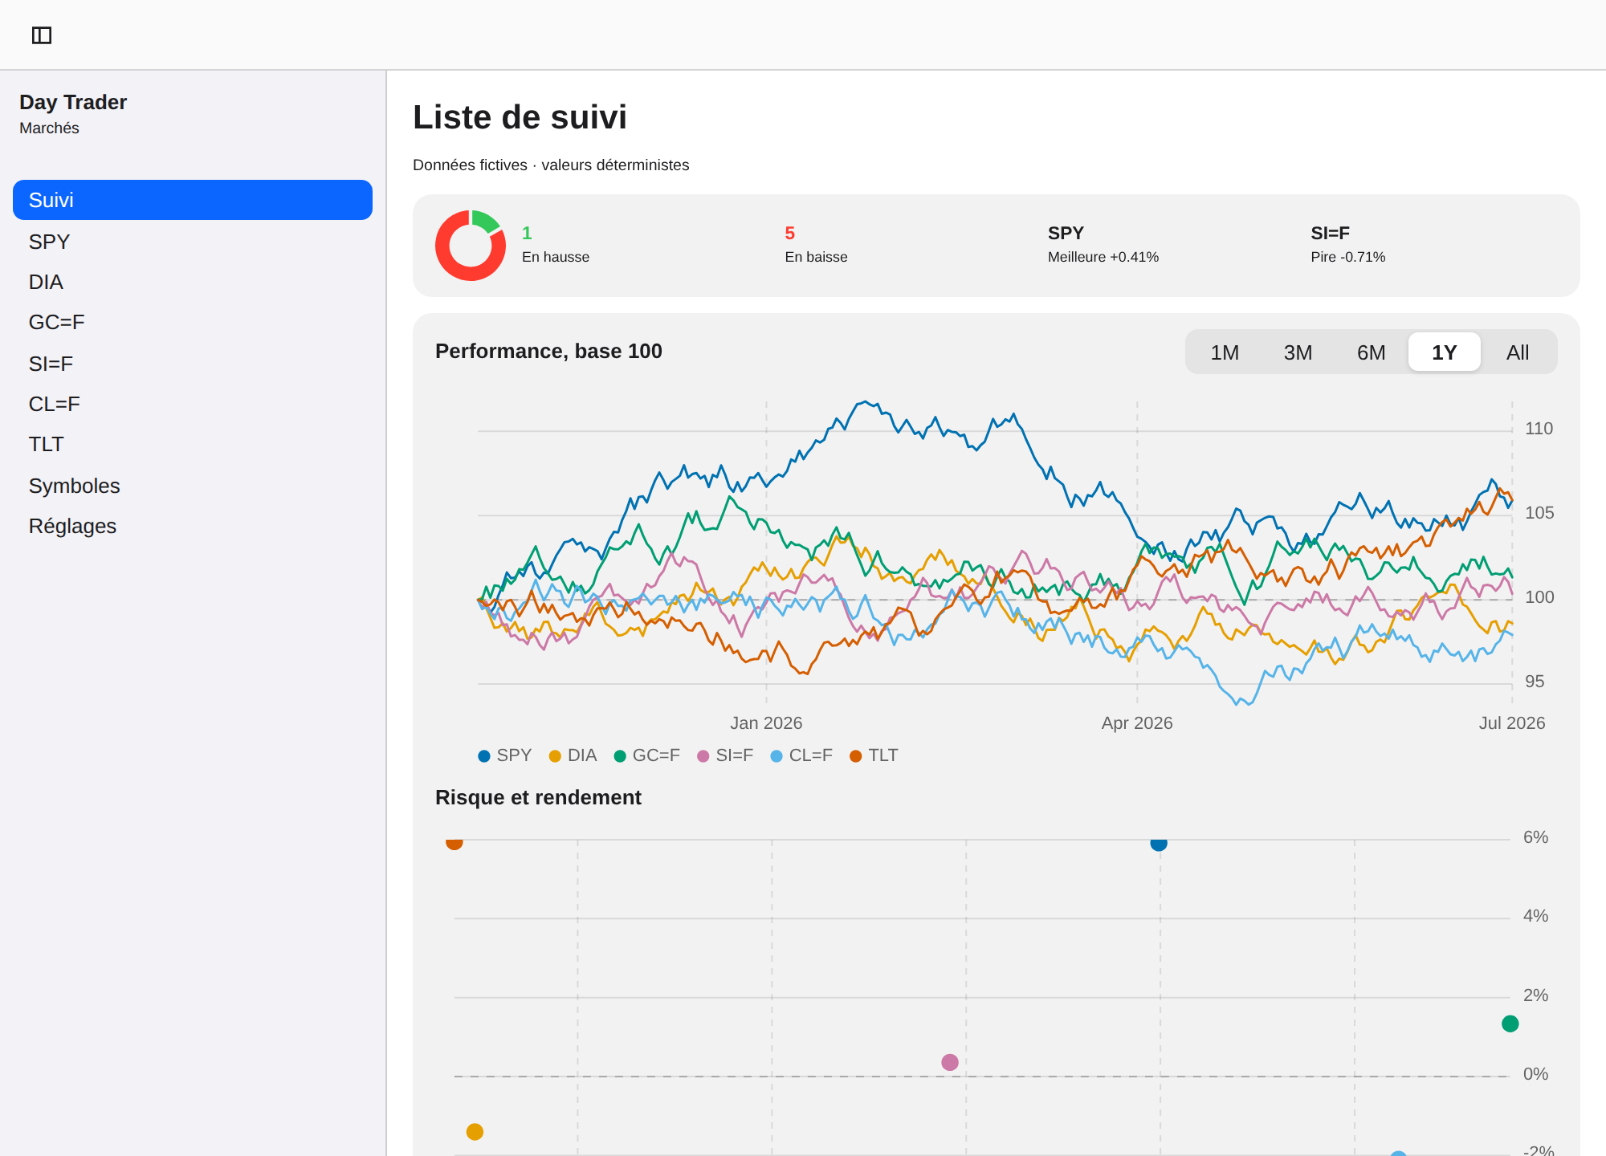The width and height of the screenshot is (1606, 1156).
Task: Click the 'Risque et rendement' title
Action: click(x=538, y=798)
